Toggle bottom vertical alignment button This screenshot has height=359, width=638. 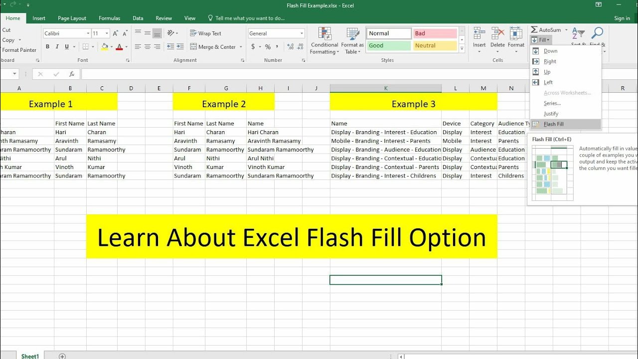pos(157,33)
